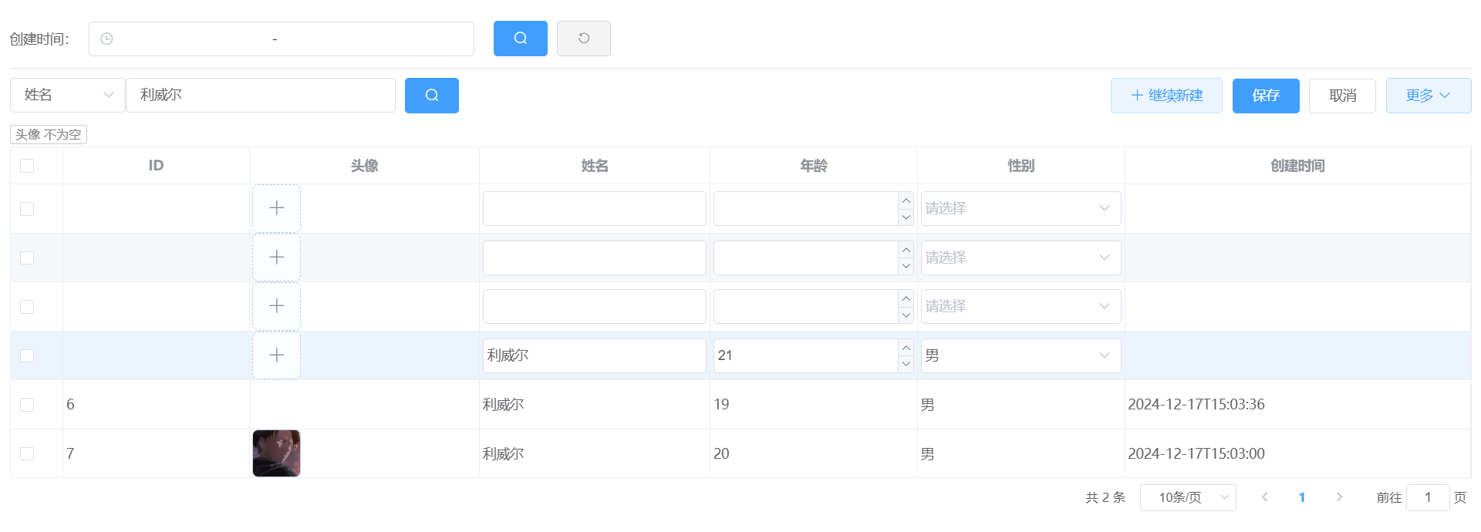This screenshot has height=532, width=1481.
Task: Check the second empty new row checkbox
Action: point(27,258)
